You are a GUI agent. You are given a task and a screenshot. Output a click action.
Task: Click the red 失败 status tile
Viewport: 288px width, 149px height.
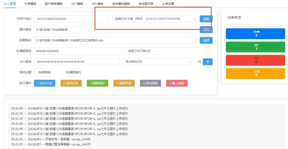click(255, 60)
